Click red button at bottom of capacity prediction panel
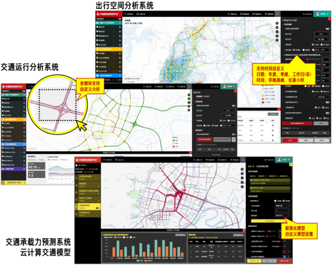The height and width of the screenshot is (265, 333). tap(284, 261)
